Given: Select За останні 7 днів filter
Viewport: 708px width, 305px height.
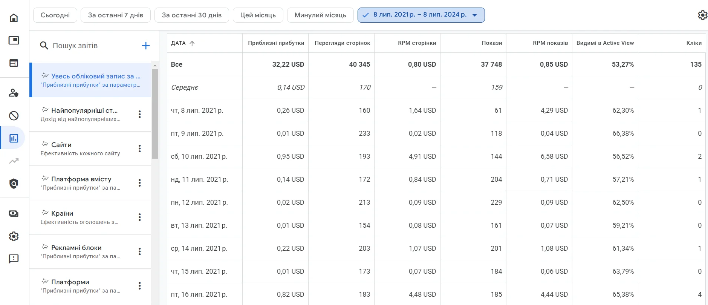Looking at the screenshot, I should click(116, 15).
